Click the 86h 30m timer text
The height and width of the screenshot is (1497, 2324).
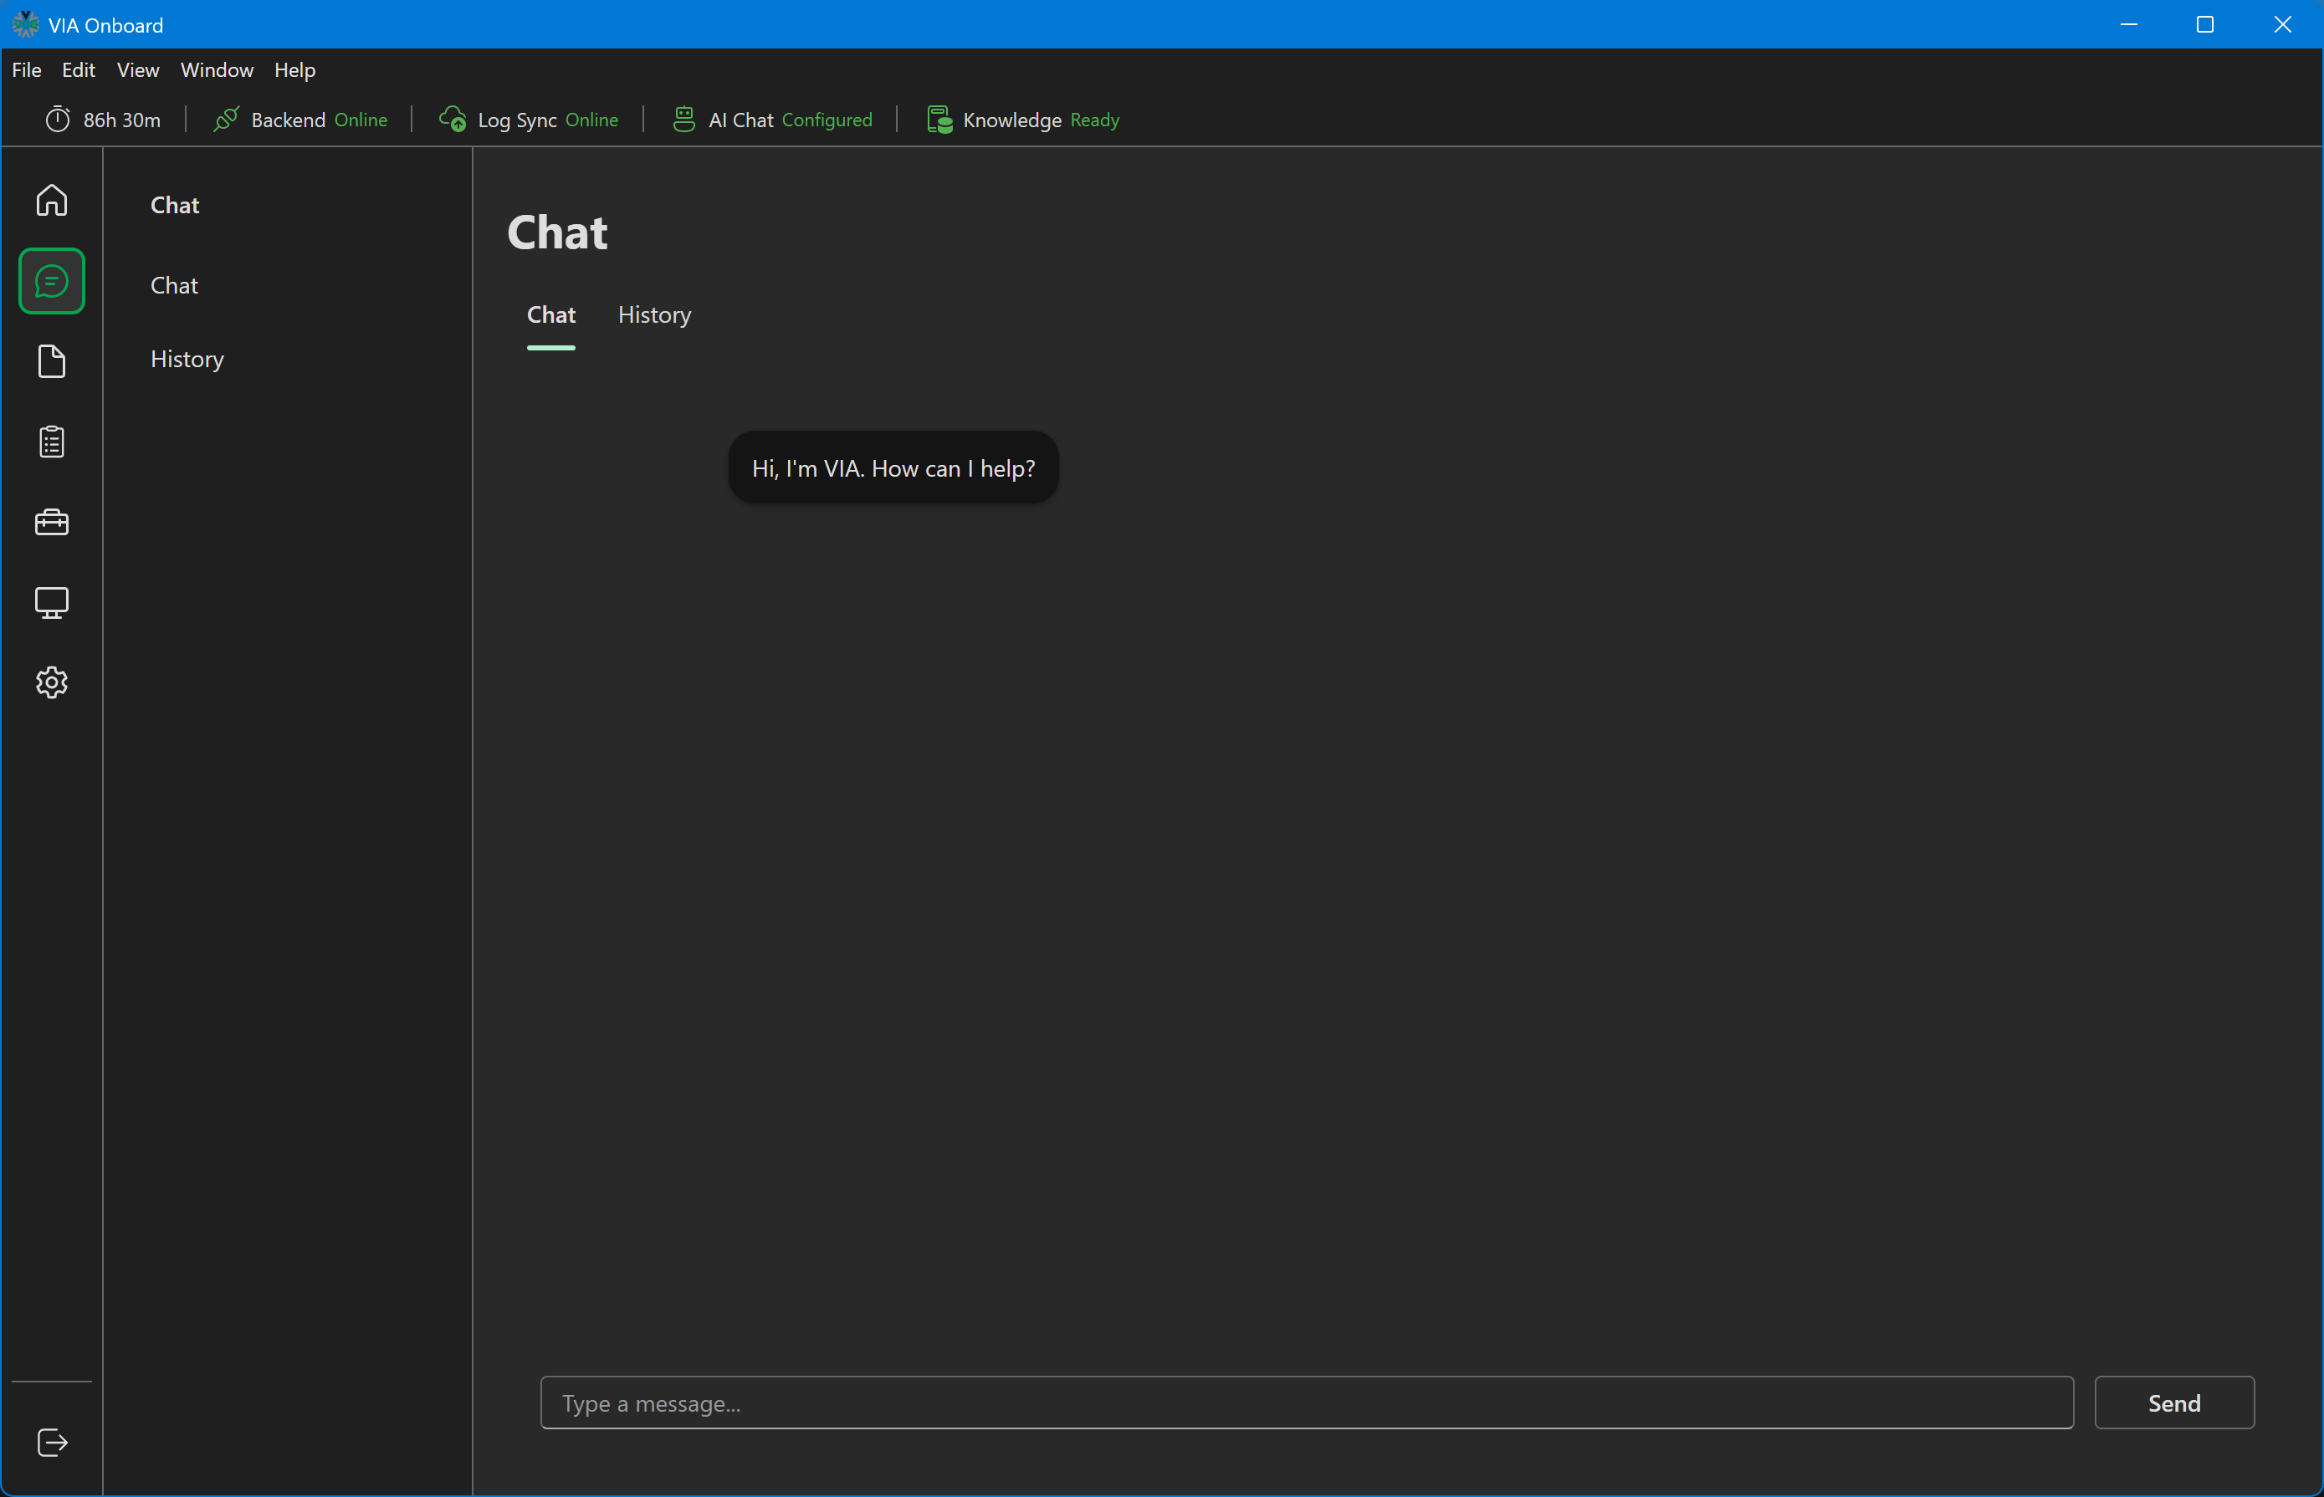click(x=121, y=120)
